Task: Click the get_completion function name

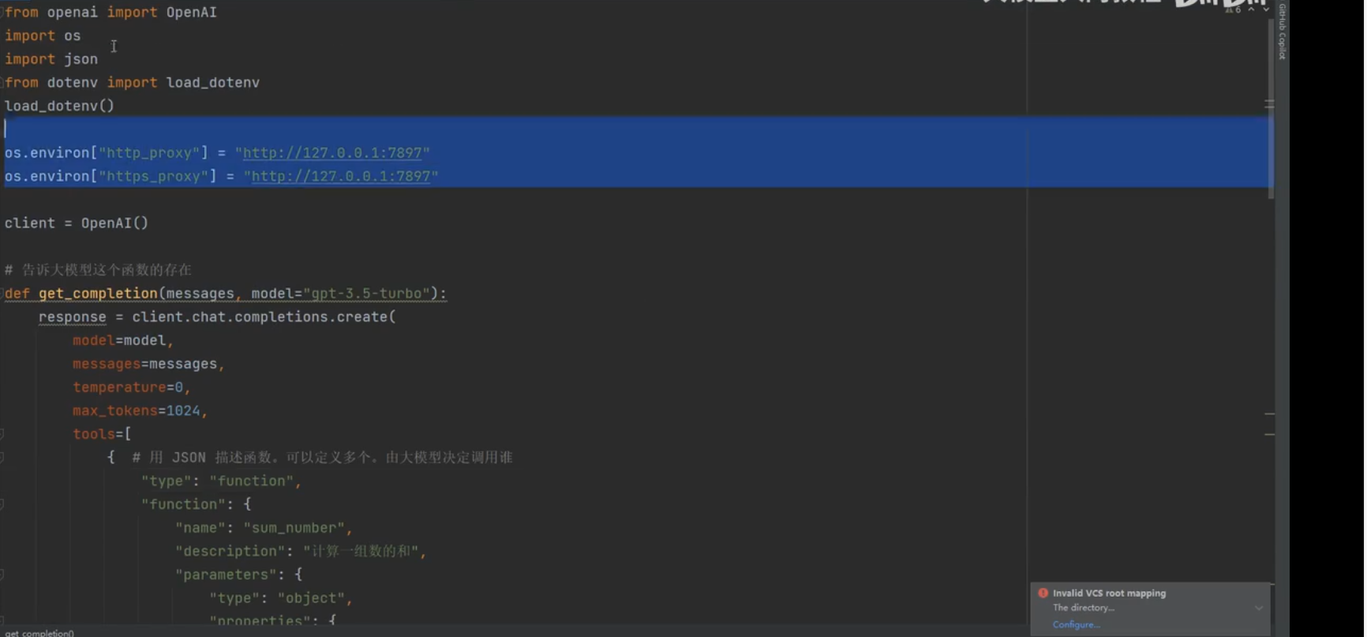Action: pyautogui.click(x=98, y=294)
